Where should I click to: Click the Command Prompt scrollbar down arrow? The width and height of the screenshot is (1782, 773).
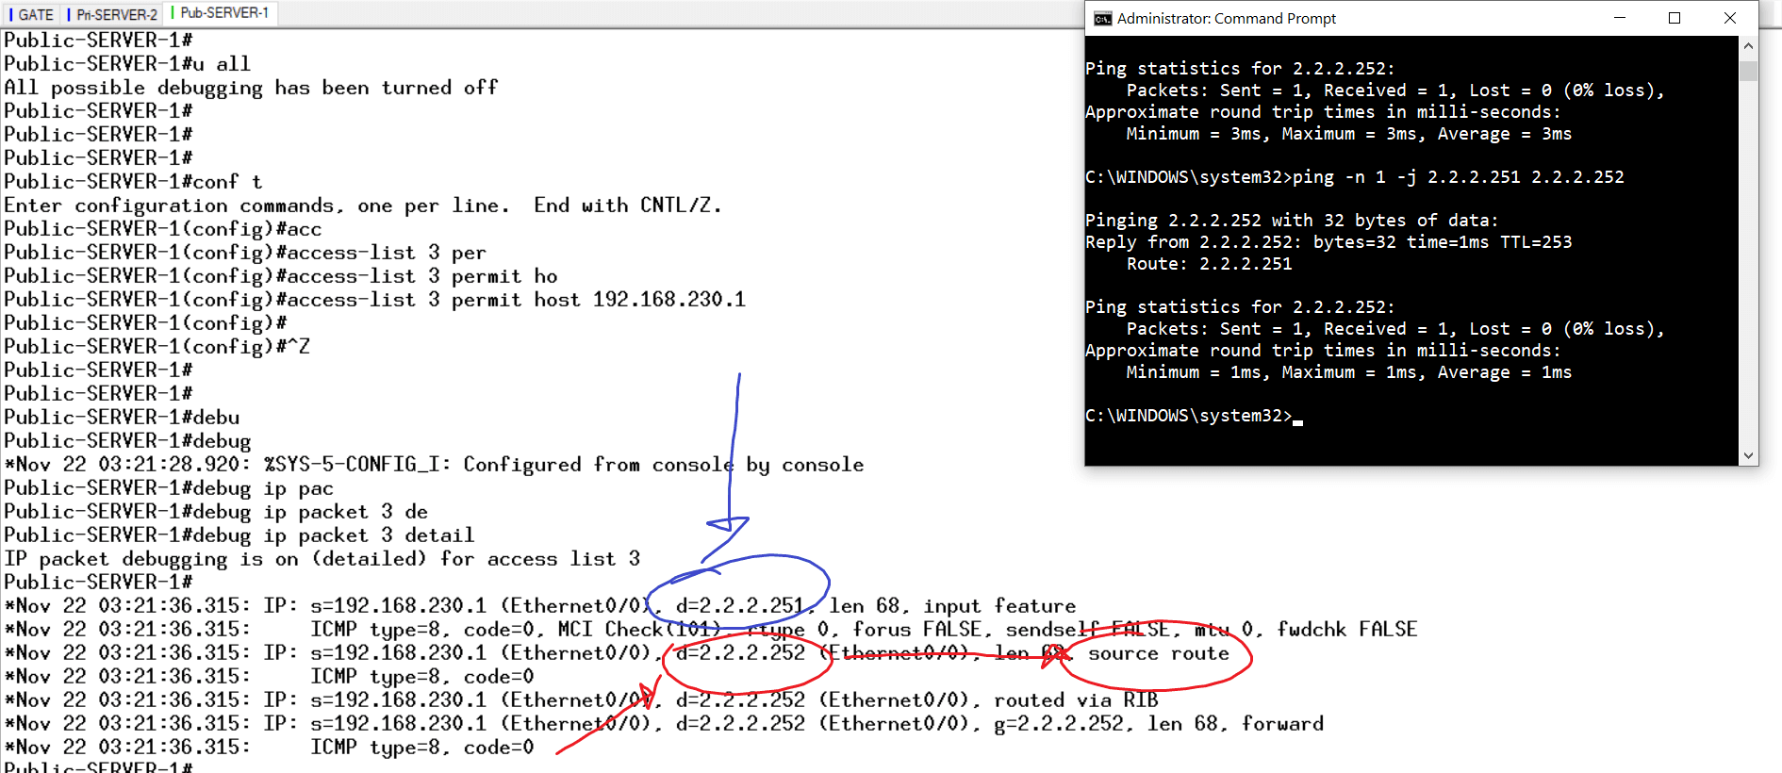[x=1748, y=455]
